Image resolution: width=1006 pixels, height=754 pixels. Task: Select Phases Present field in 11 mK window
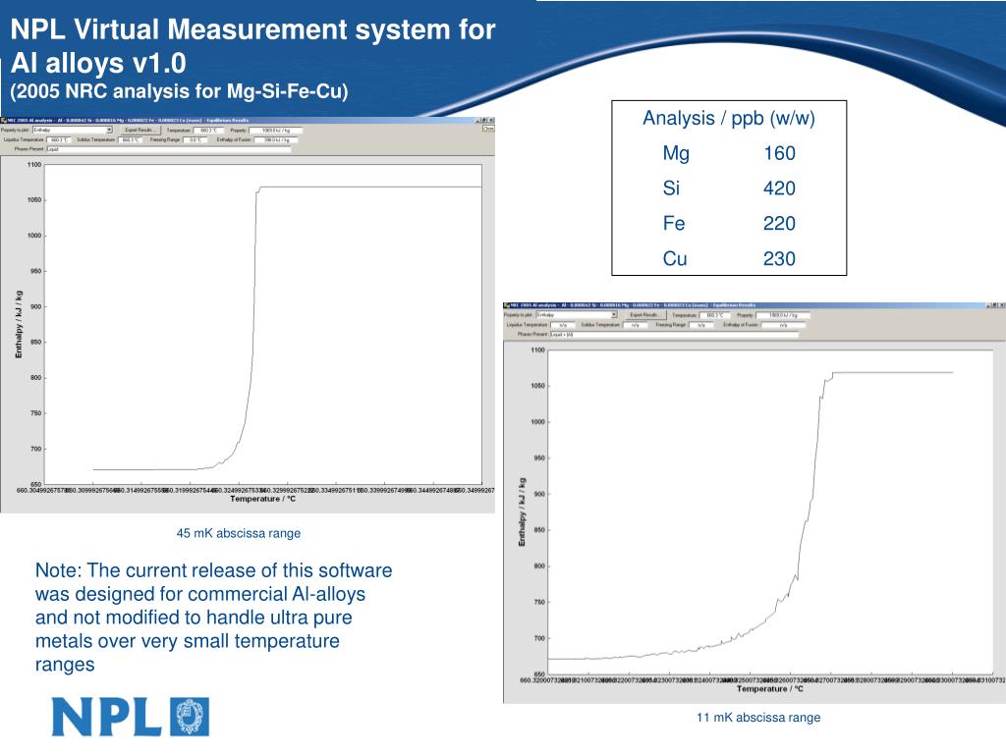[674, 334]
